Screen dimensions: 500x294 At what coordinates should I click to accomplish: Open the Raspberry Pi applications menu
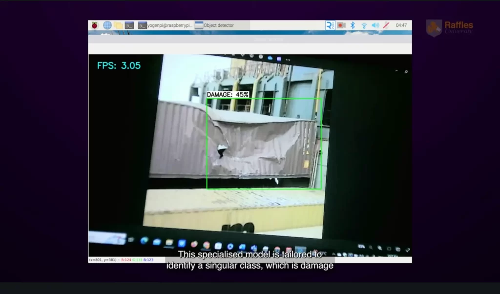[x=95, y=25]
